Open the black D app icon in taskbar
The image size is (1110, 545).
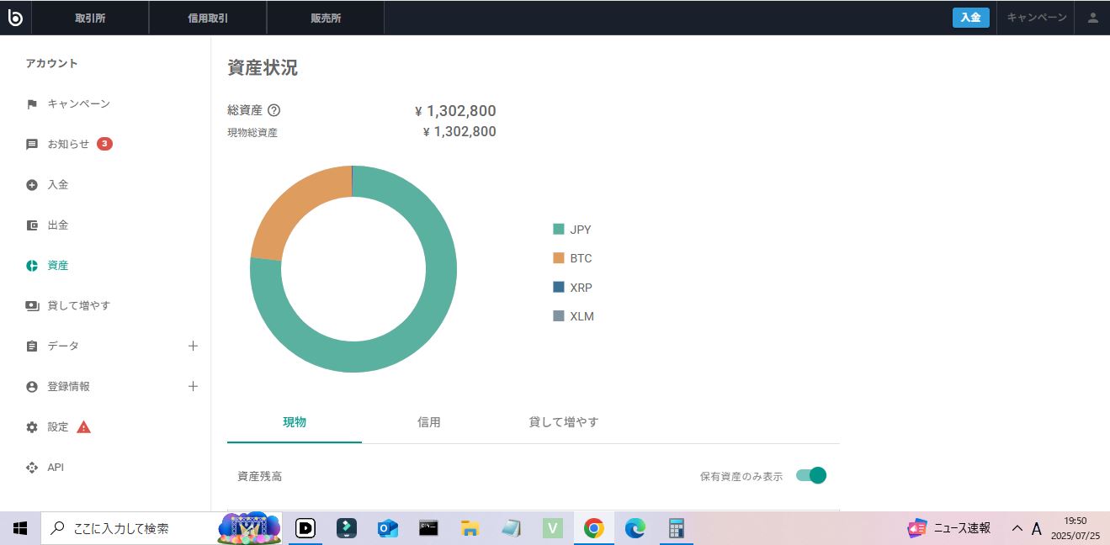click(305, 528)
